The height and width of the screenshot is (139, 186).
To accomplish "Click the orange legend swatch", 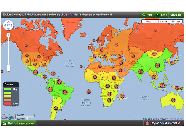I will click(8, 100).
